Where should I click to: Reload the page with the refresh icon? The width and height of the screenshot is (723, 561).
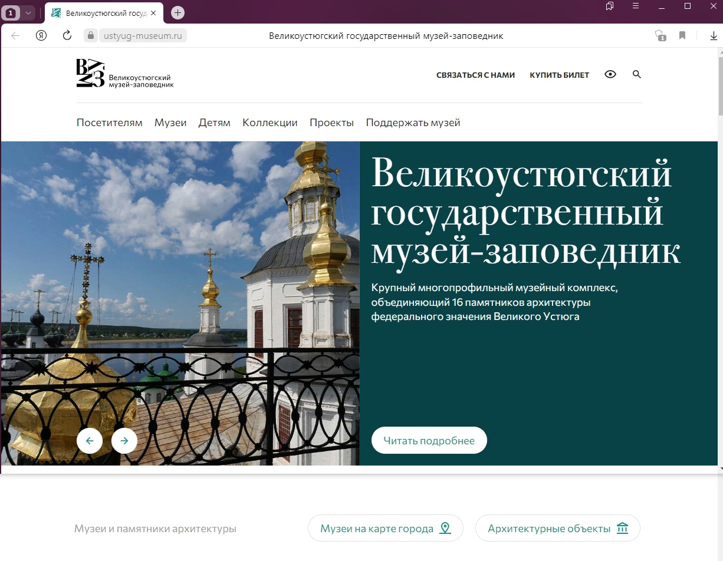[67, 36]
